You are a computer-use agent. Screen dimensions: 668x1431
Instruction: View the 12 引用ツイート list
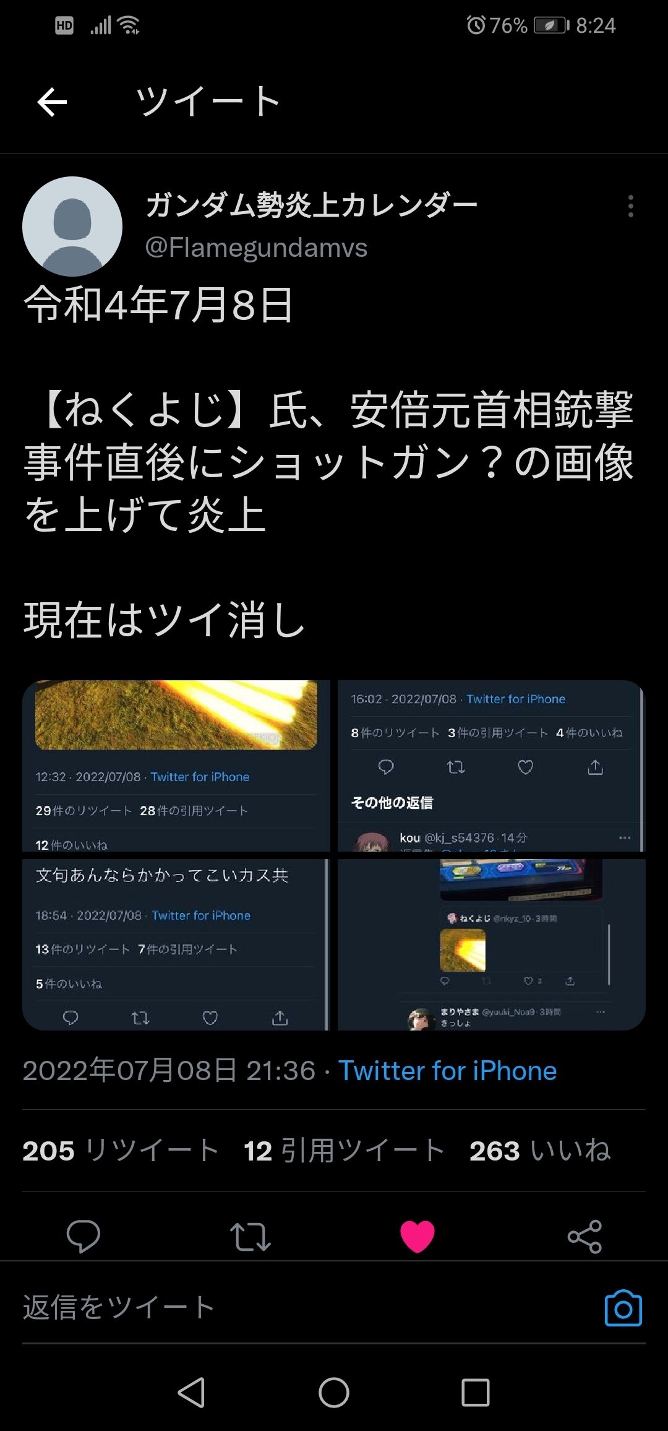coord(344,1151)
